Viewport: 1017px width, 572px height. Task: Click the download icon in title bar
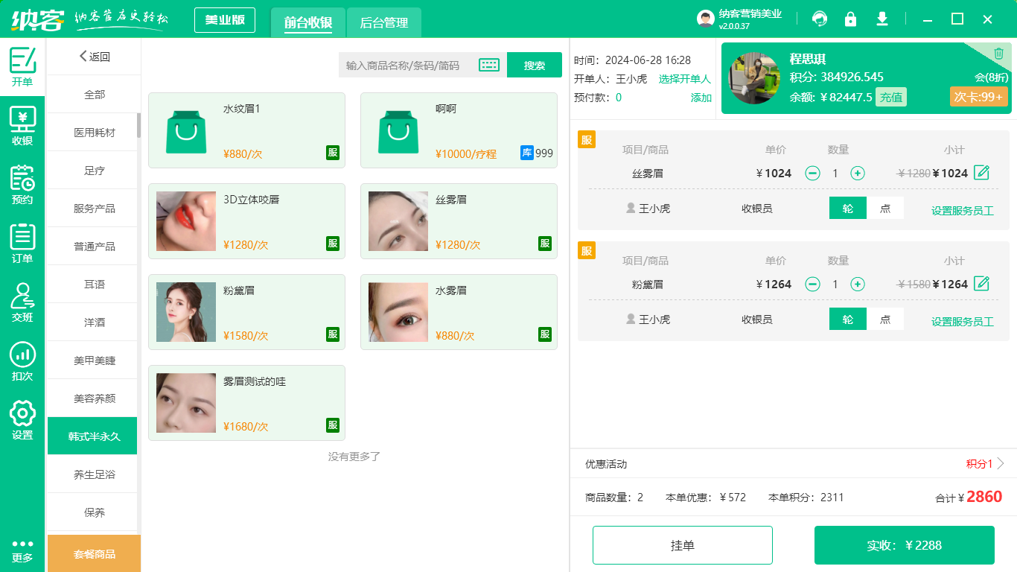coord(882,19)
